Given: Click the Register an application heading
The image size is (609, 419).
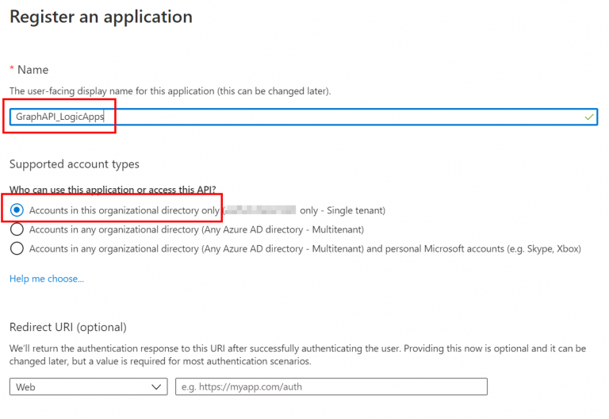Looking at the screenshot, I should [101, 17].
